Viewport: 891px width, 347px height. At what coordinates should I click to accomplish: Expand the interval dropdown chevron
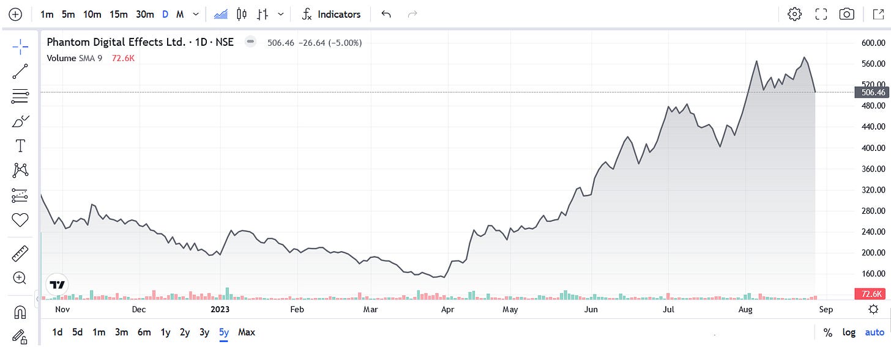click(195, 14)
